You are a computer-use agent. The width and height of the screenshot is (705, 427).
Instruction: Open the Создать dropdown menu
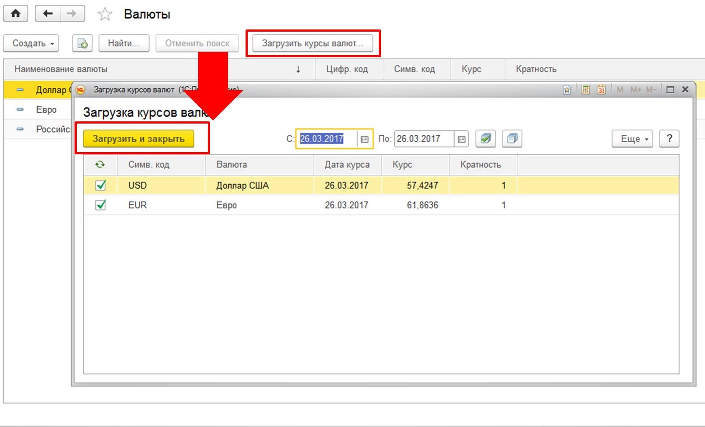pyautogui.click(x=31, y=43)
